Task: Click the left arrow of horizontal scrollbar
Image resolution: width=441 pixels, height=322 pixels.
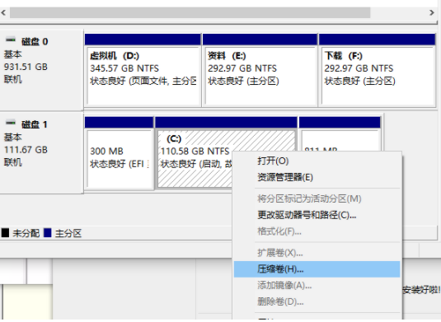Action: [3, 12]
